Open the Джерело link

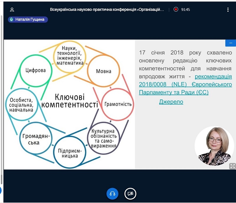click(x=171, y=102)
